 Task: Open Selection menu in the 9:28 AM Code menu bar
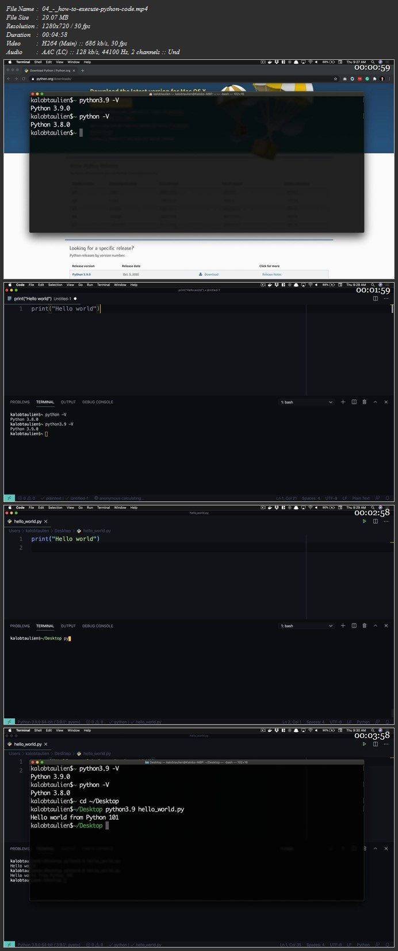55,284
